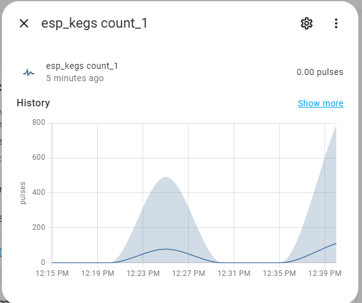Click the esp_kegs count_1 entity name

click(82, 66)
